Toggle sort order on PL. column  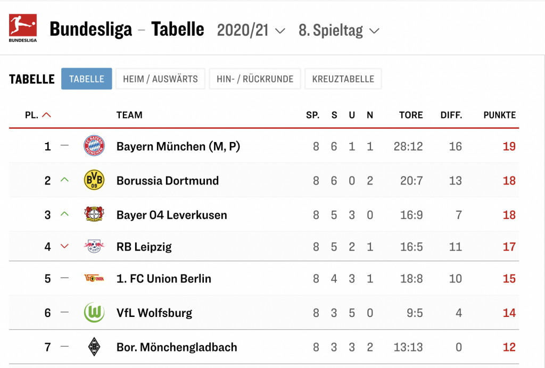[x=38, y=115]
